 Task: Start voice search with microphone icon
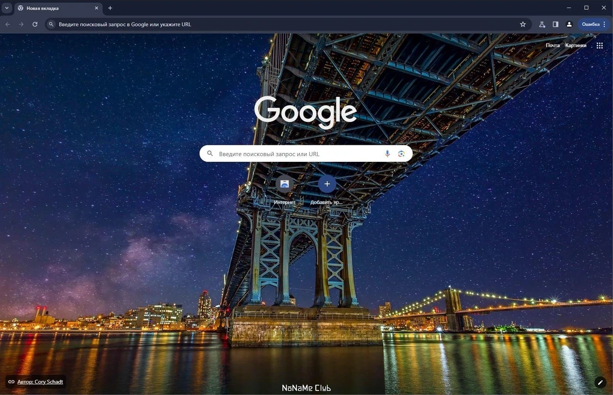point(387,154)
